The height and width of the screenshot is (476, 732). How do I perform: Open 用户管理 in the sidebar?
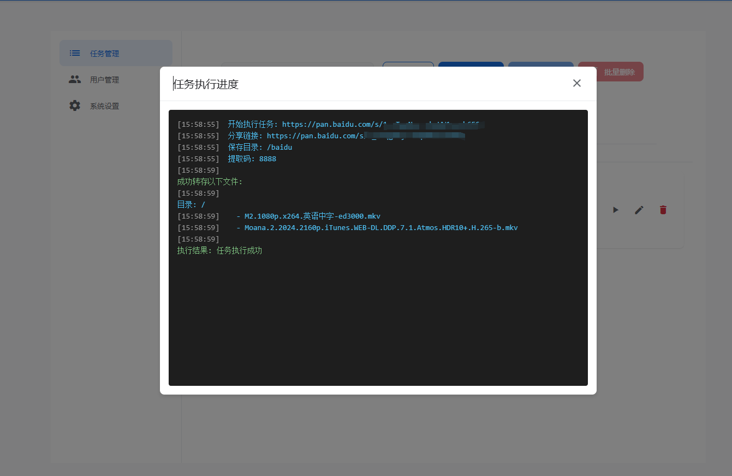coord(116,79)
